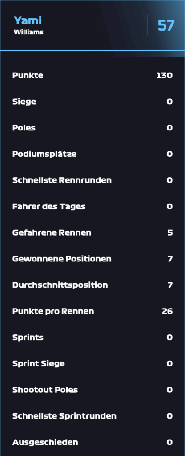
Task: Select the Sprints stat row
Action: pyautogui.click(x=92, y=338)
